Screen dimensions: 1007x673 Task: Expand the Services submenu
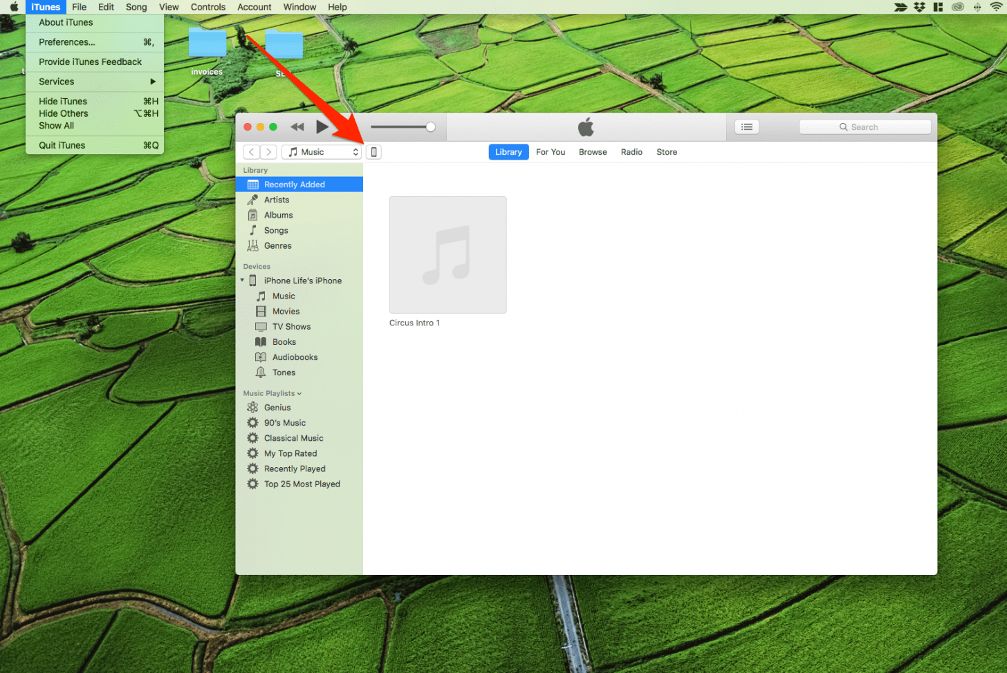point(95,82)
